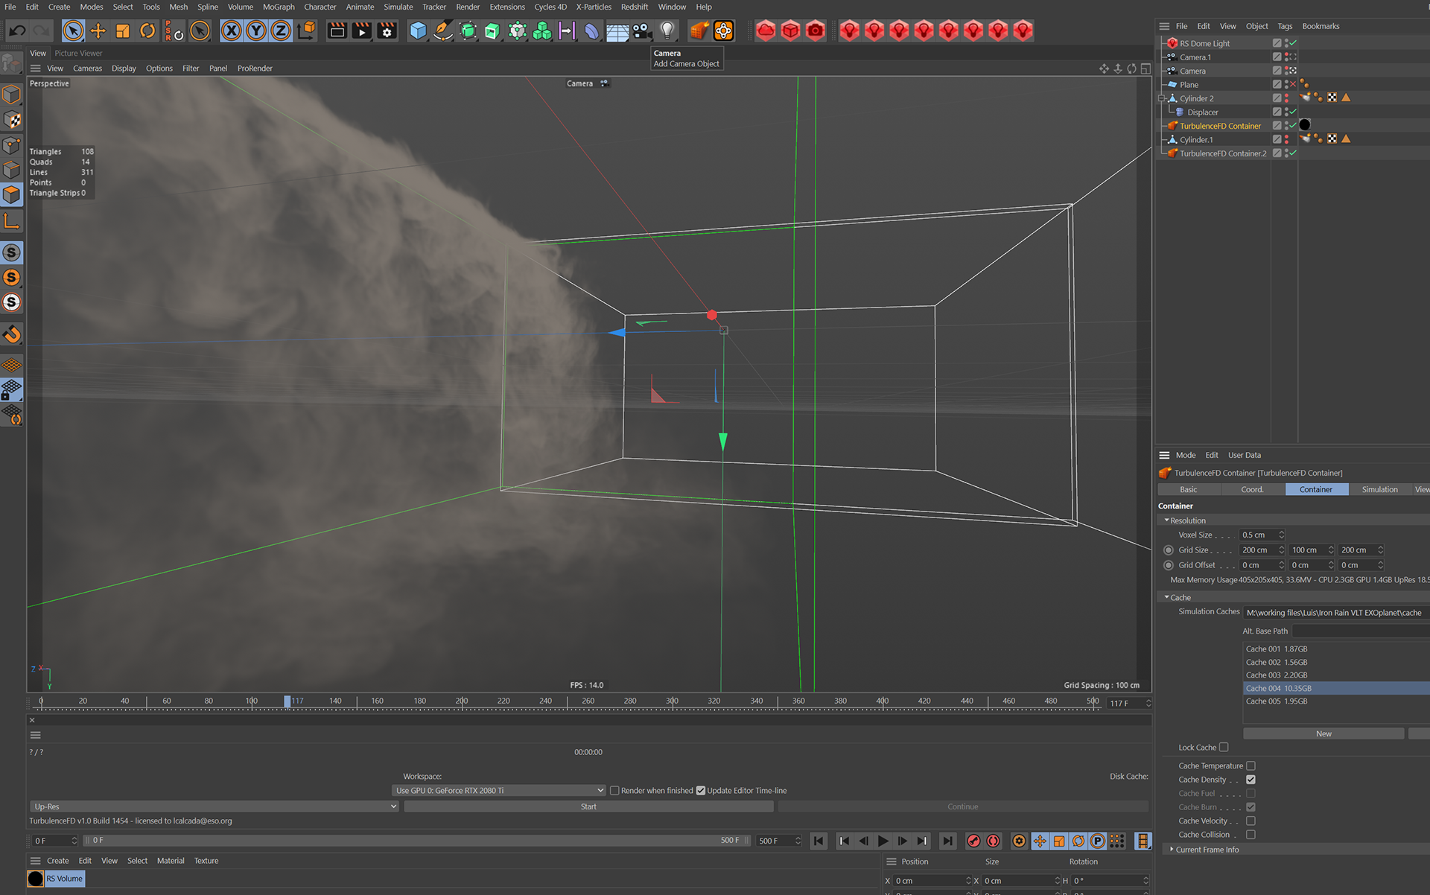The image size is (1430, 895).
Task: Click the timeline playhead at frame 117
Action: 287,701
